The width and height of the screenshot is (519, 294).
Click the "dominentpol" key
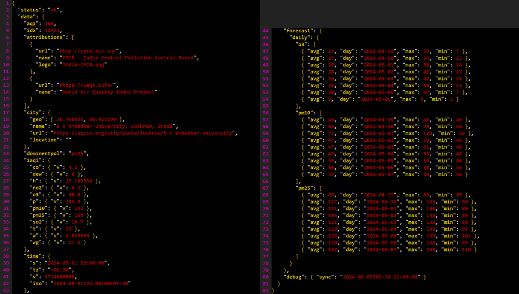pyautogui.click(x=43, y=154)
